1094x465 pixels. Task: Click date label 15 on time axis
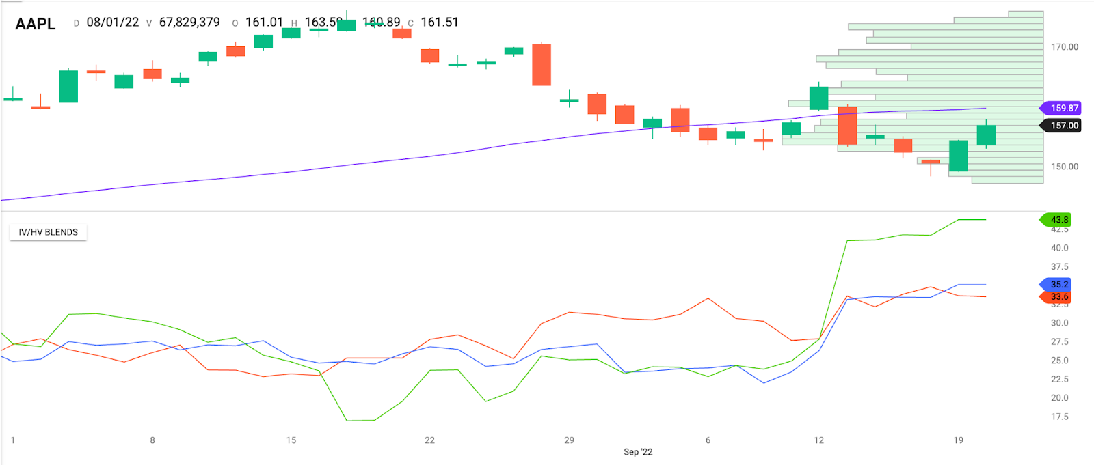pyautogui.click(x=291, y=440)
